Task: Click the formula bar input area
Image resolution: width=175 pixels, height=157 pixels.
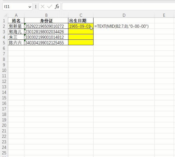Action: (118, 7)
